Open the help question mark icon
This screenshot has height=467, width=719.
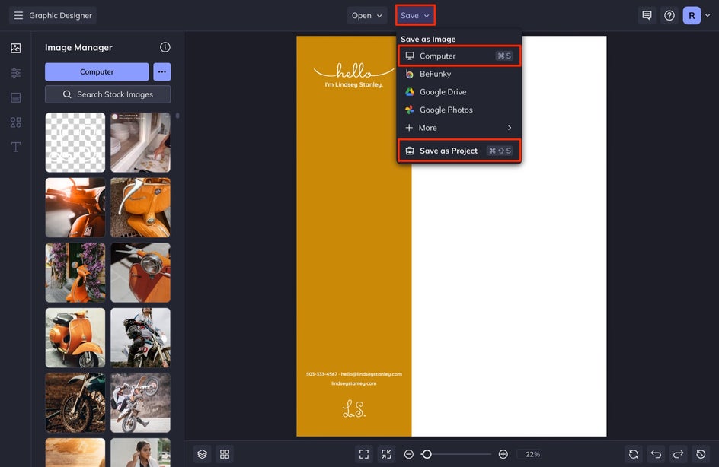669,15
